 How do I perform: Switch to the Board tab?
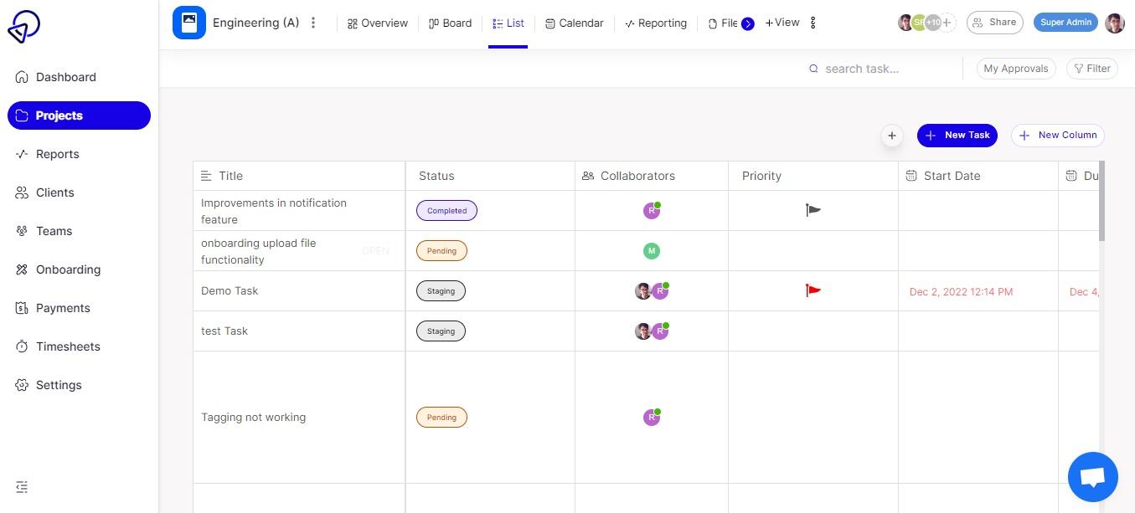(450, 23)
